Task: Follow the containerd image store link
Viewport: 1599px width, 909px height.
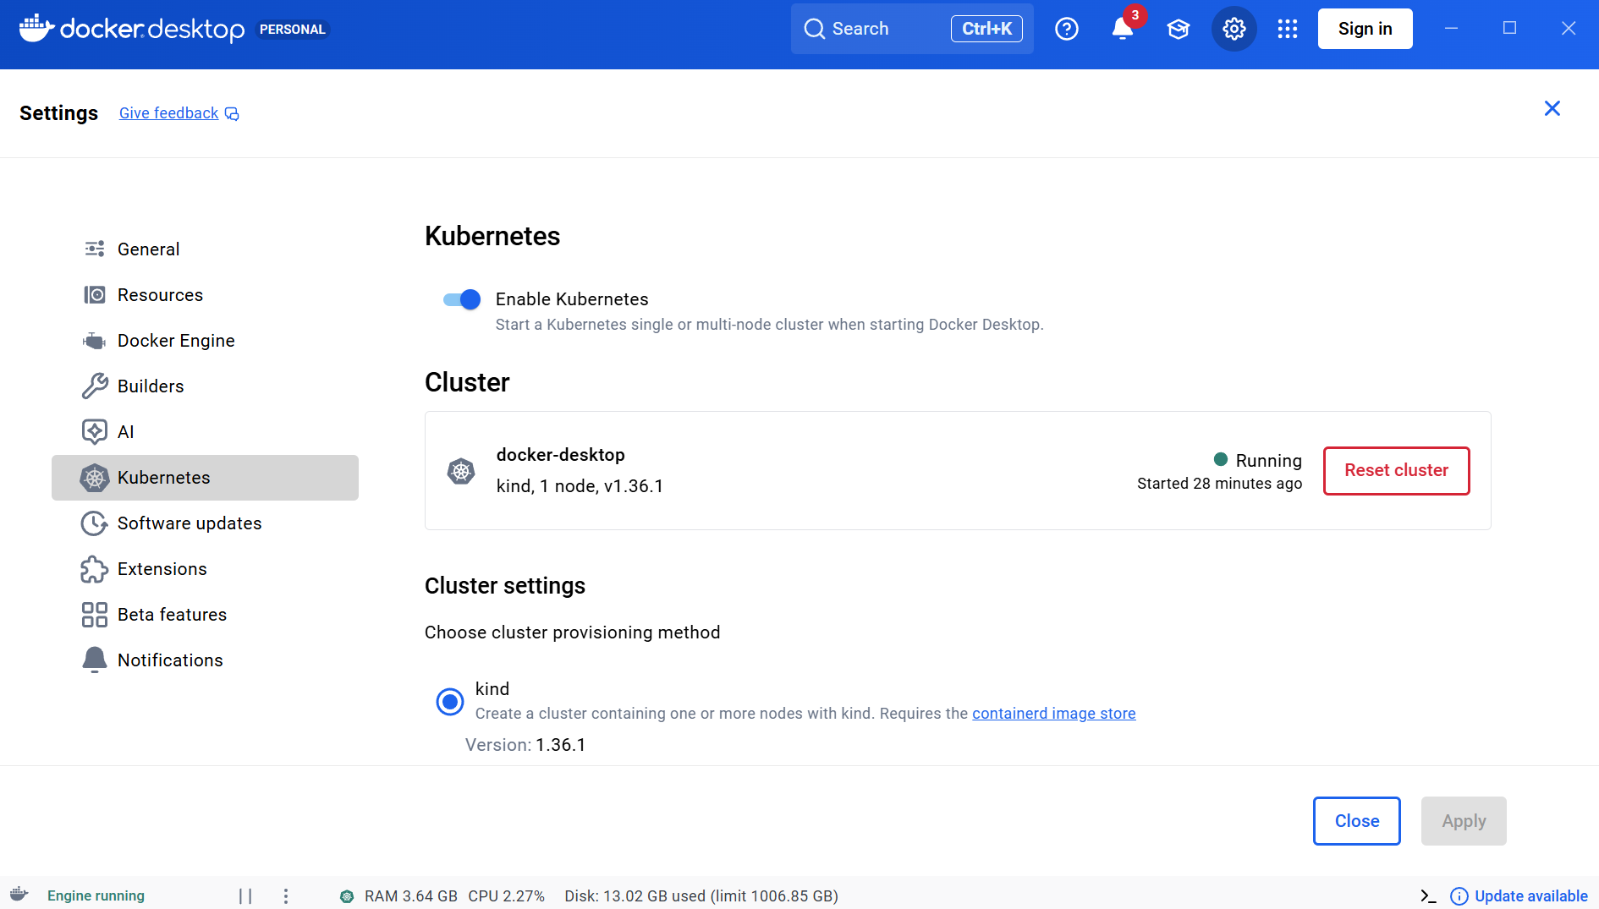Action: click(x=1054, y=713)
